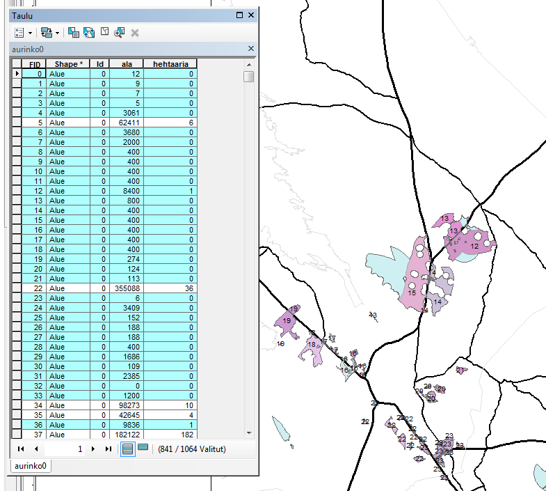This screenshot has width=546, height=491.
Task: Toggle Show selected records view
Action: (143, 447)
